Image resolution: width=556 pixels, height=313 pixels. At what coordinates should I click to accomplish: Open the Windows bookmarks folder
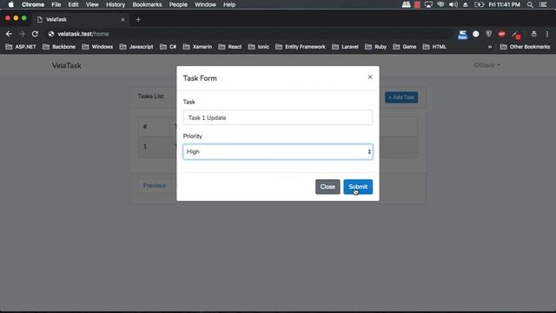tap(97, 47)
